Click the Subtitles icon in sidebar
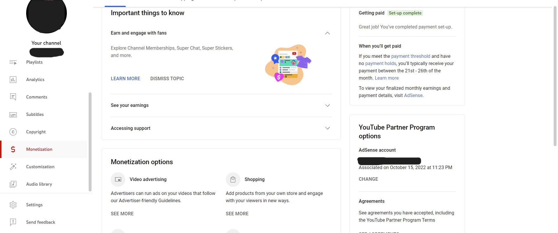Viewport: 558px width, 233px height. point(13,114)
